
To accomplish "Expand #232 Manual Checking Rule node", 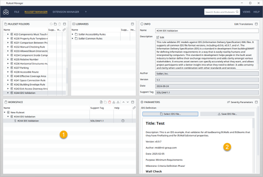I will 8,47.
